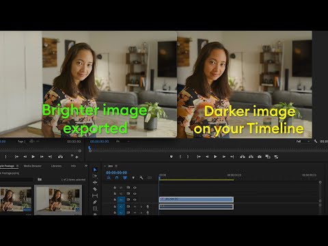This screenshot has width=328, height=246.
Task: Click the Insert button in Source monitor
Action: (60, 156)
